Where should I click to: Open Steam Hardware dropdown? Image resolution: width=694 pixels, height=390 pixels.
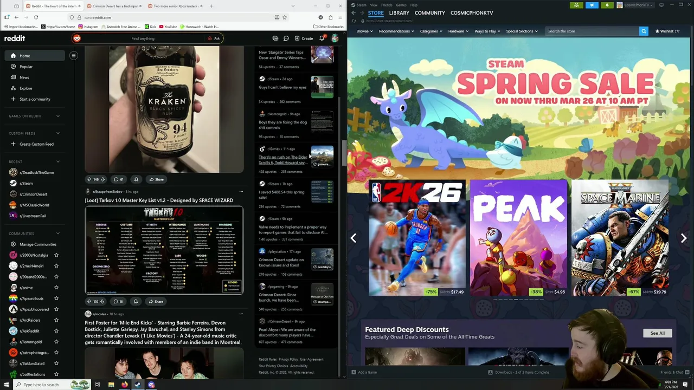click(458, 31)
